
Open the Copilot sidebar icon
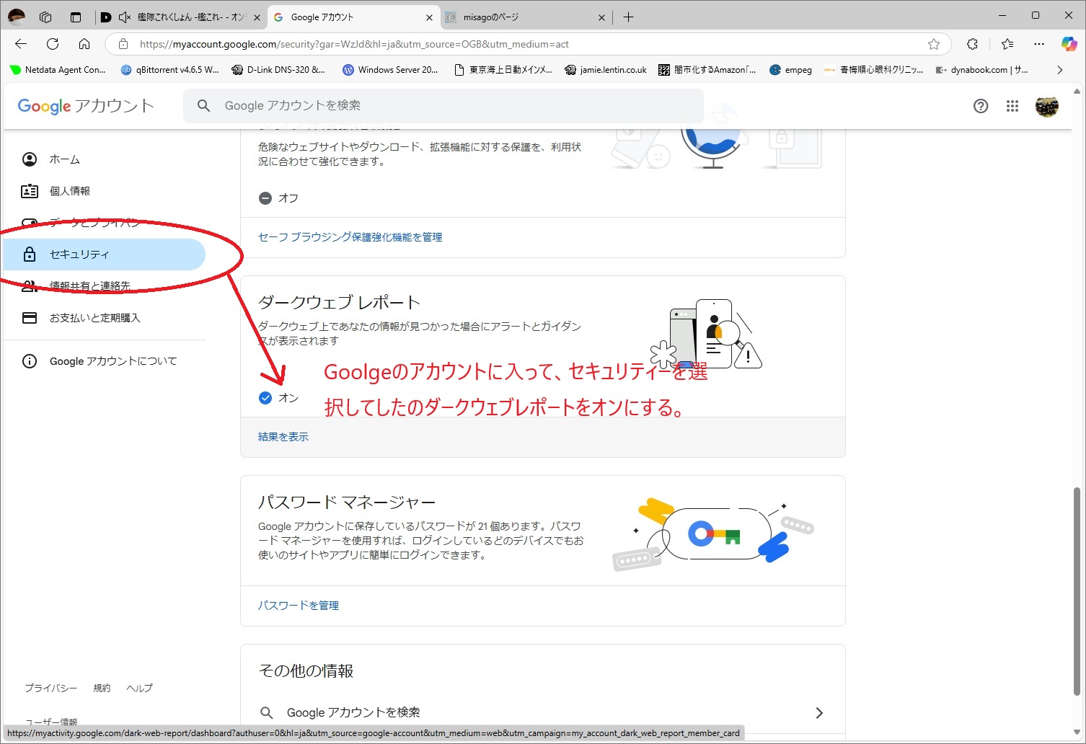pos(1069,44)
